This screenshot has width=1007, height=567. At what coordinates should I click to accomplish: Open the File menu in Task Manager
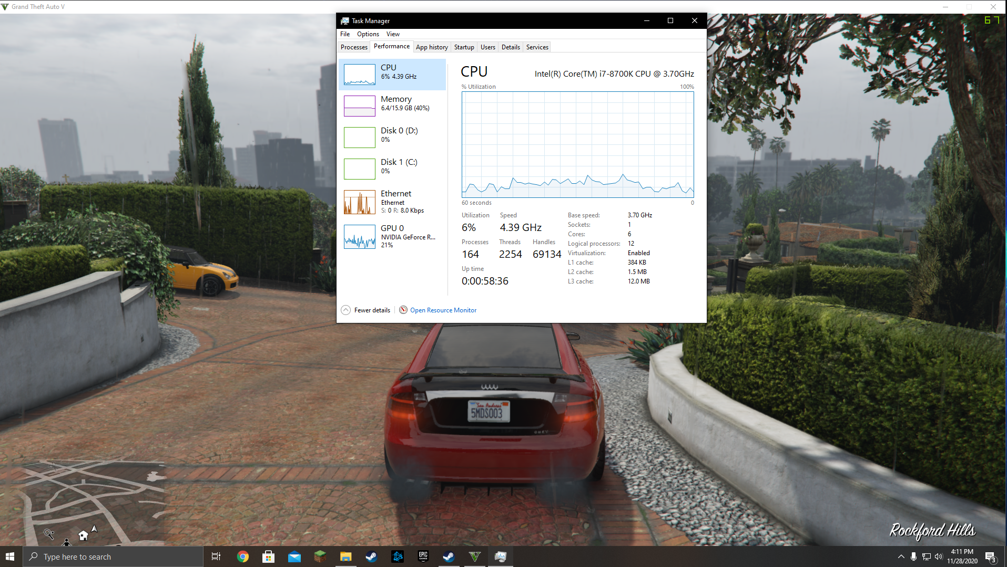pyautogui.click(x=345, y=34)
